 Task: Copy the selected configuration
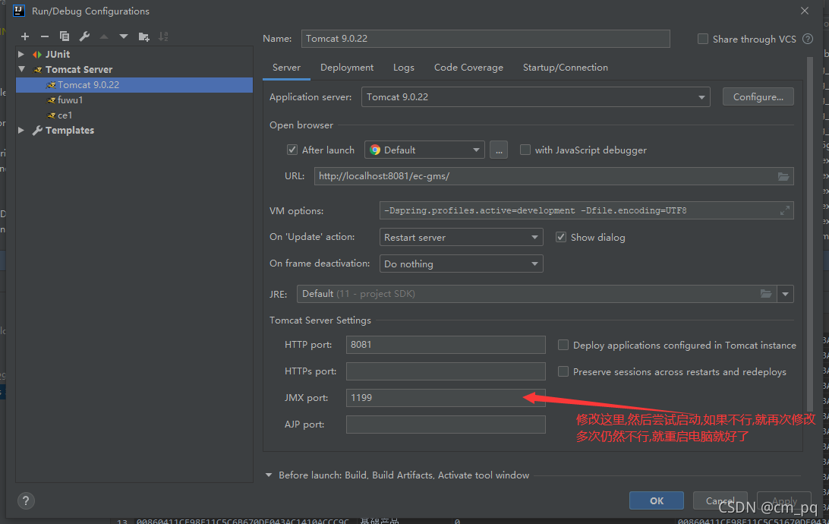[65, 36]
